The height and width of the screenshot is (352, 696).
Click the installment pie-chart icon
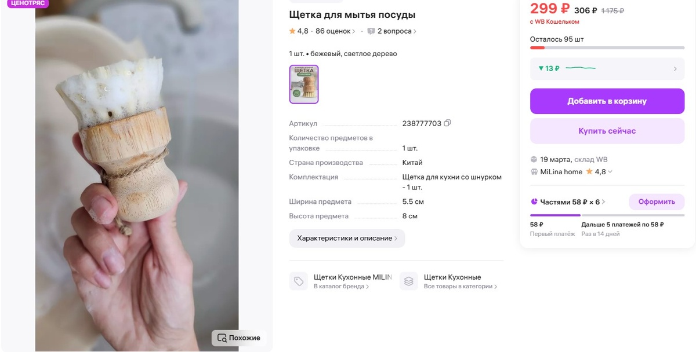[534, 202]
